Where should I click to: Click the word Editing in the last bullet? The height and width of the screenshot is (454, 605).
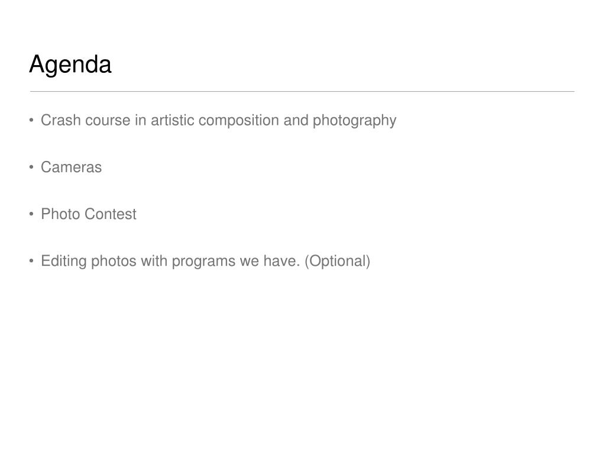coord(64,262)
